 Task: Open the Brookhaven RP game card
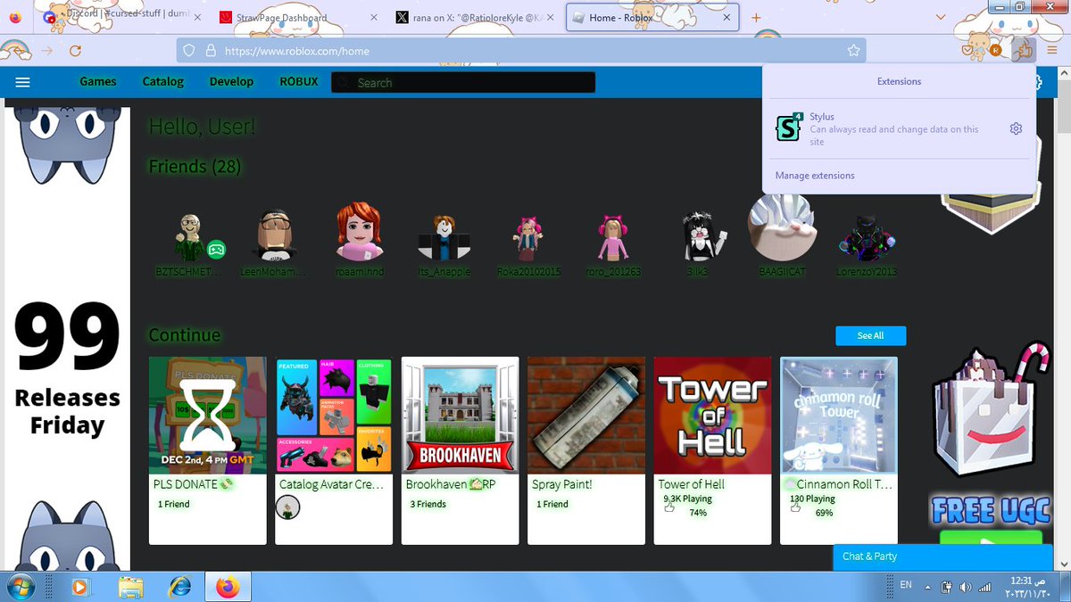coord(461,450)
